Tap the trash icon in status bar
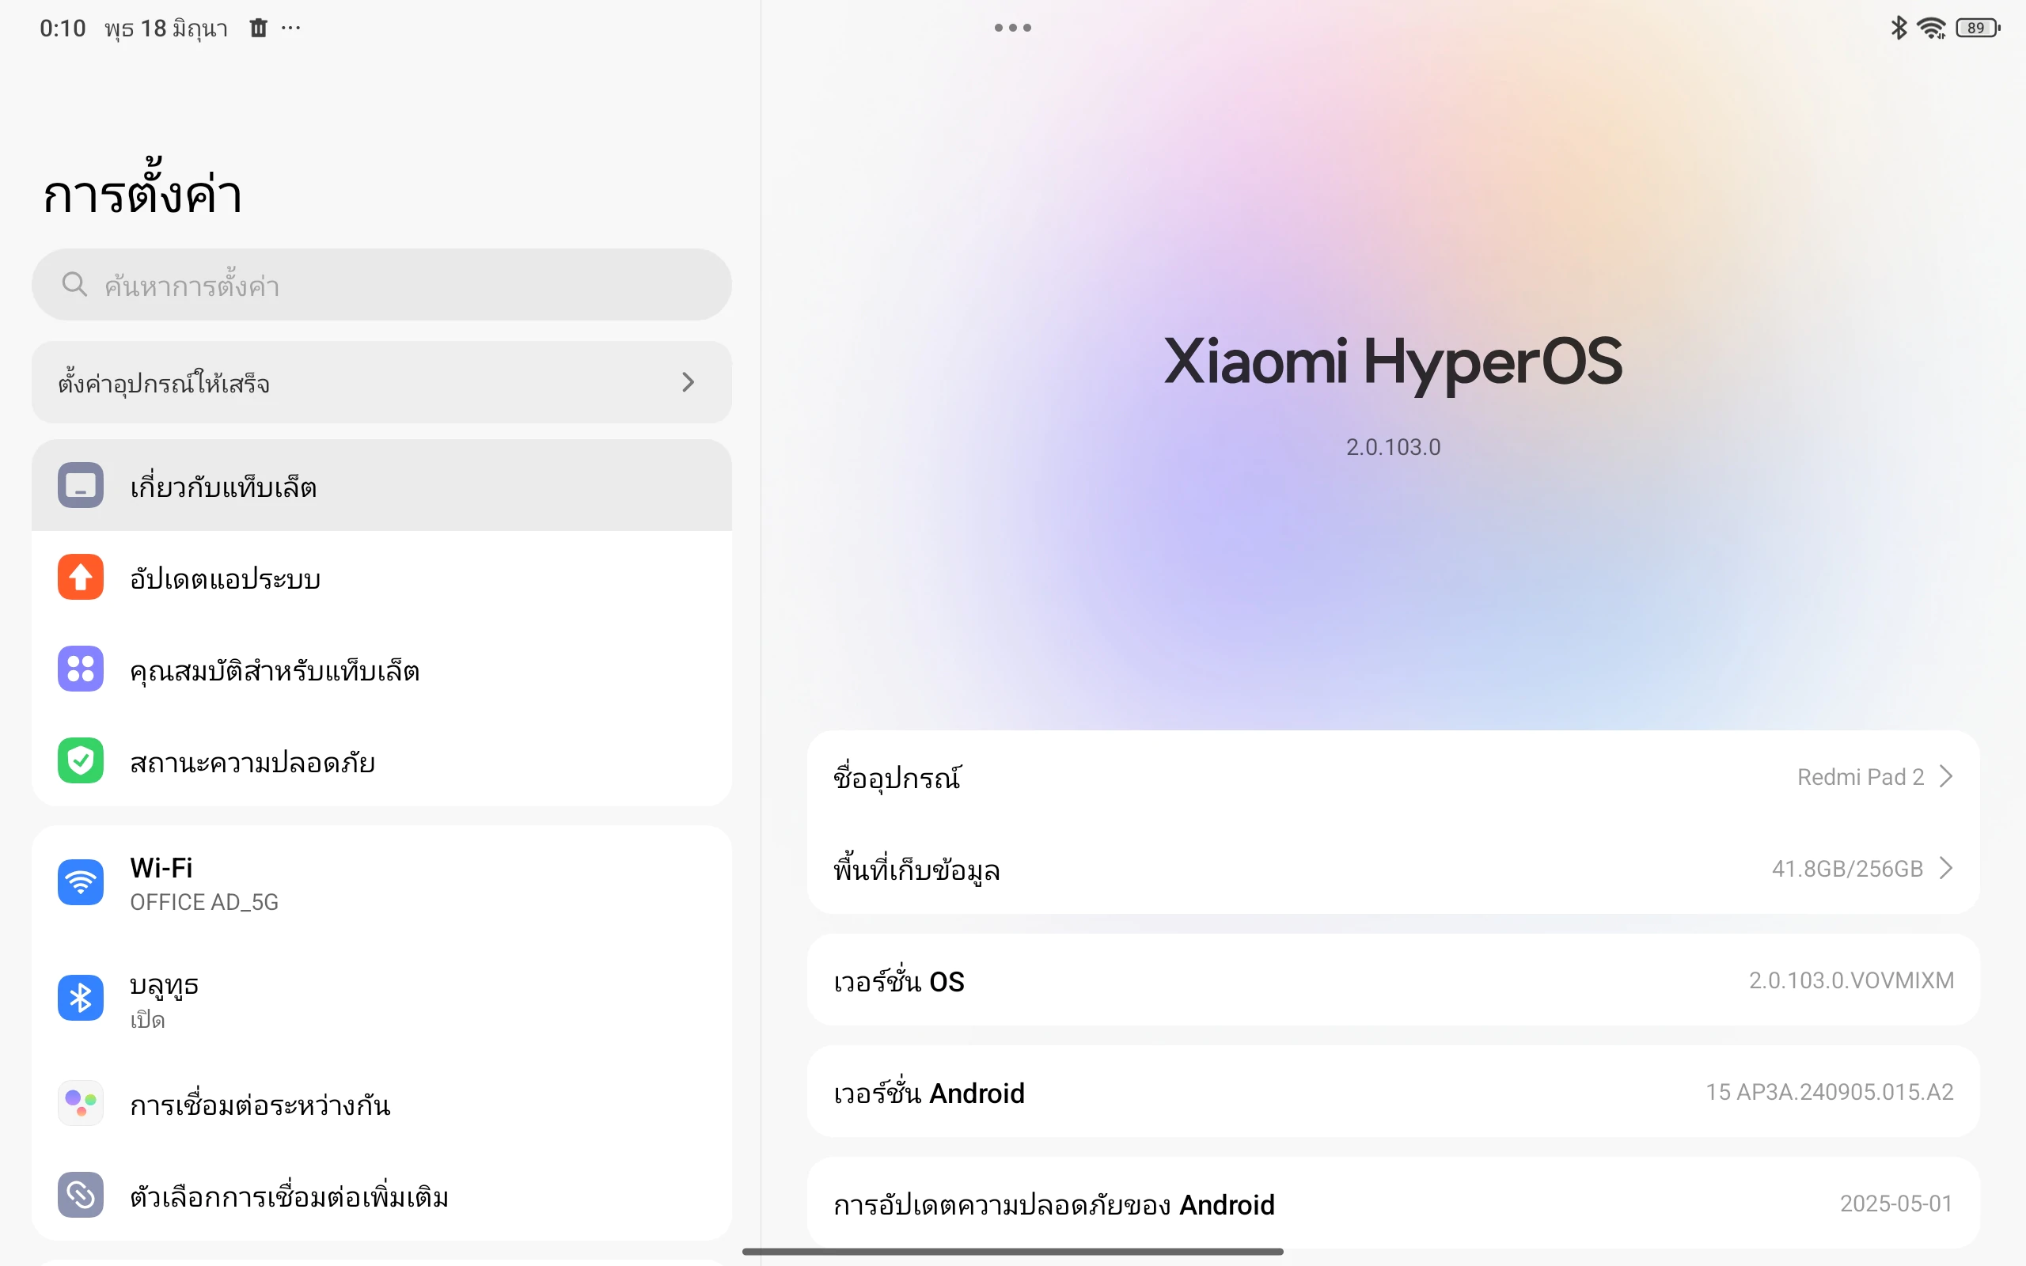Viewport: 2026px width, 1266px height. pos(259,28)
